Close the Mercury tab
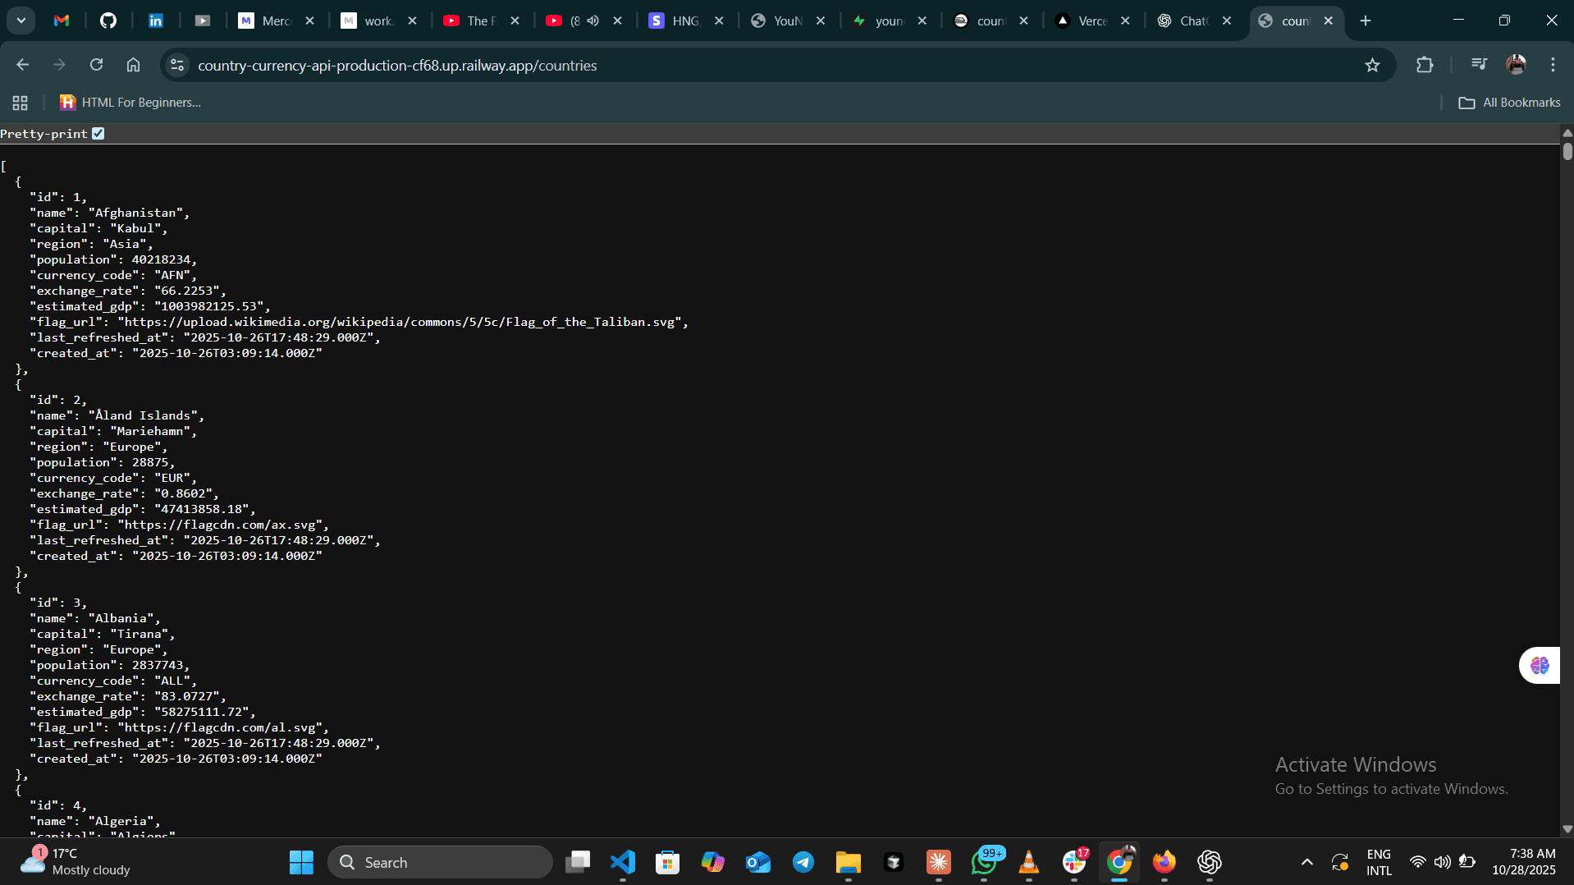Image resolution: width=1574 pixels, height=885 pixels. coord(309,21)
